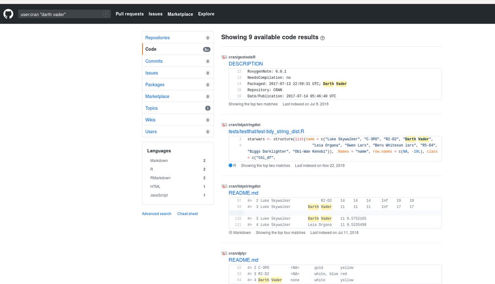495x284 pixels.
Task: Filter by JavaScript language
Action: 178,195
